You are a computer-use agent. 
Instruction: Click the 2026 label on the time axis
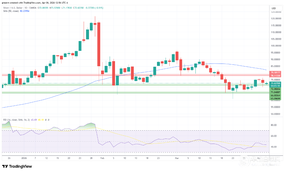[x=23, y=158]
